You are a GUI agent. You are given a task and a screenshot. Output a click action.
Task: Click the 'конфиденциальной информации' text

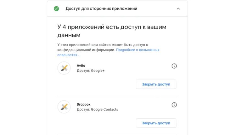86,50
